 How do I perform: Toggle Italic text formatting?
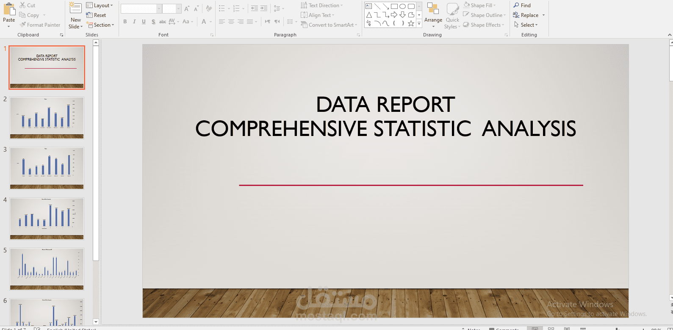pyautogui.click(x=134, y=22)
